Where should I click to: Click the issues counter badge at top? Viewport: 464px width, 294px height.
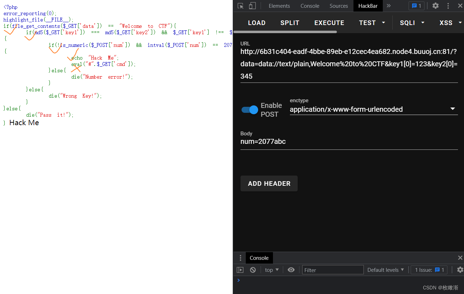click(416, 6)
